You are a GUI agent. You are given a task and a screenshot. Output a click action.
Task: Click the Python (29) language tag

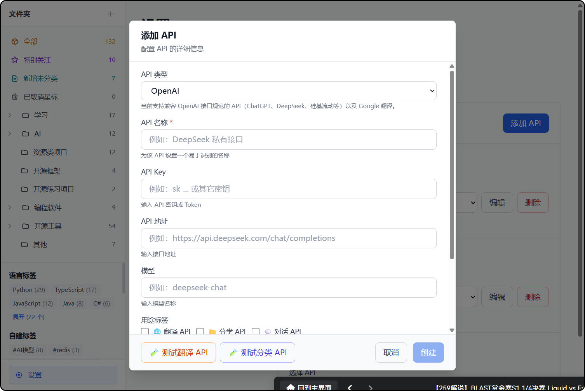[28, 290]
